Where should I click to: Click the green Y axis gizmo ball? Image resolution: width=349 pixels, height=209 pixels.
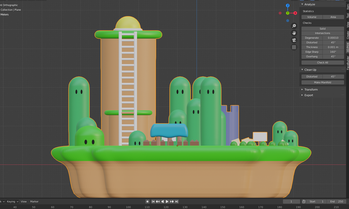pyautogui.click(x=288, y=13)
